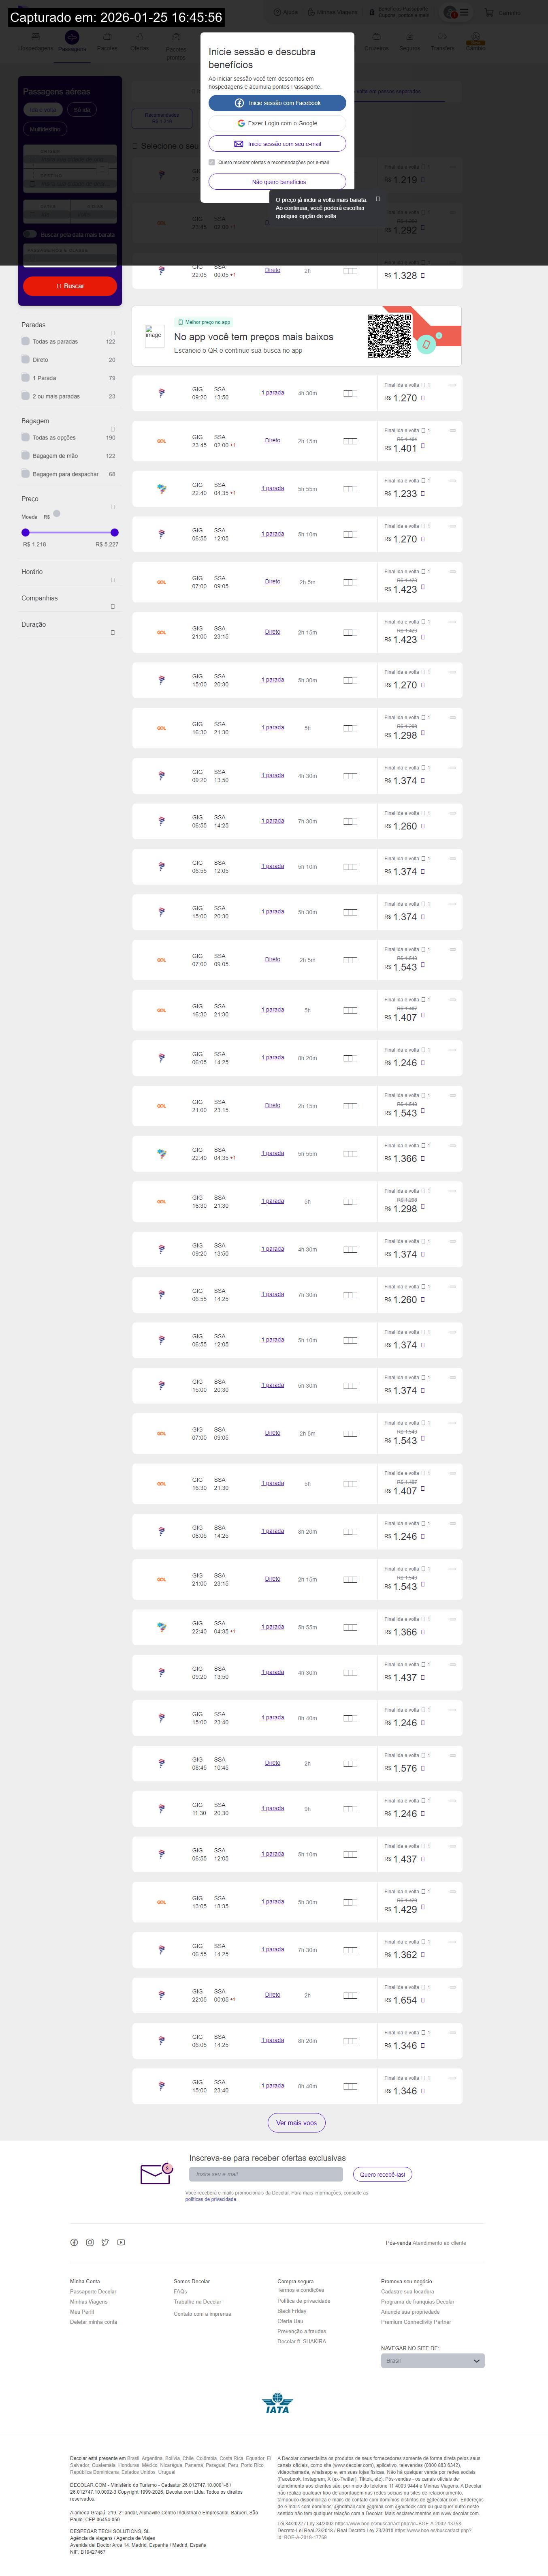The image size is (548, 2576).
Task: Tick the receive offers by e-mail checkbox
Action: (211, 162)
